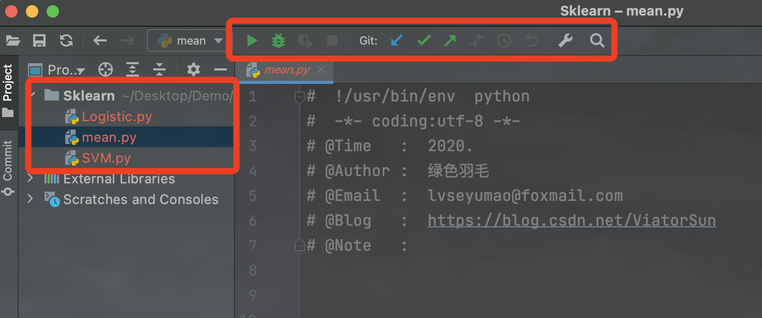Close the mean.py editor tab
Viewport: 762px width, 318px height.
[x=321, y=69]
